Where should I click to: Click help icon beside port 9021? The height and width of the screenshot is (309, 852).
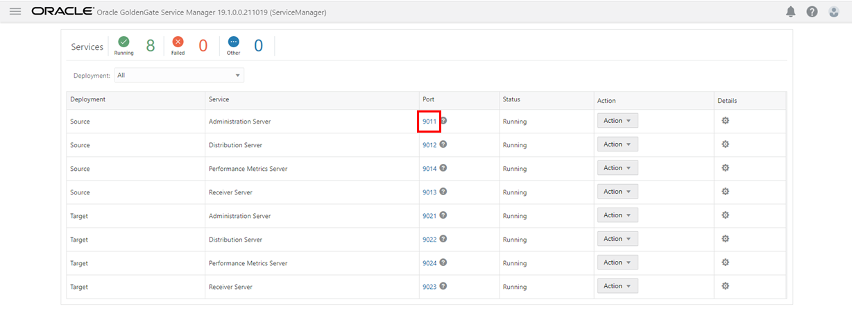[443, 215]
